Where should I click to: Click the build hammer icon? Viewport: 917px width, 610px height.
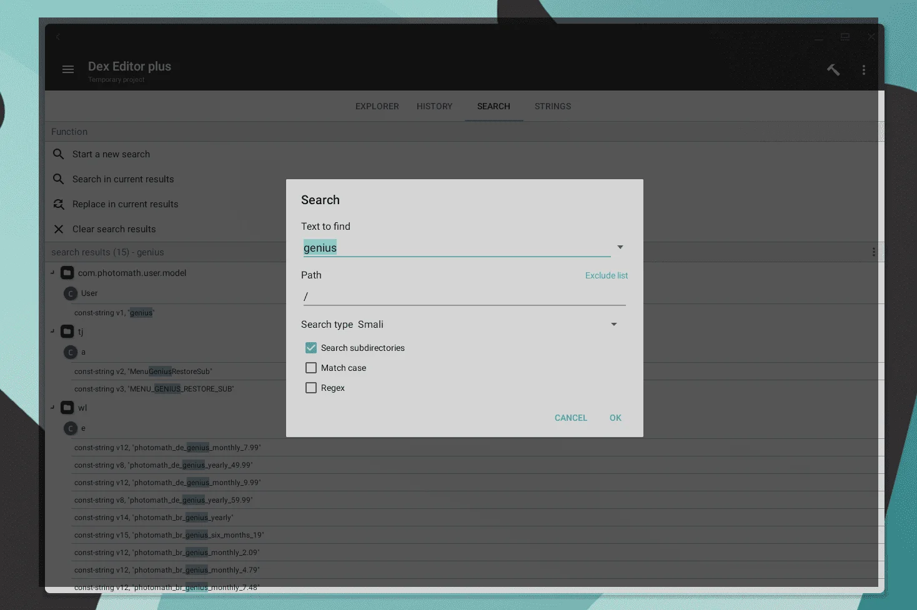click(x=833, y=69)
